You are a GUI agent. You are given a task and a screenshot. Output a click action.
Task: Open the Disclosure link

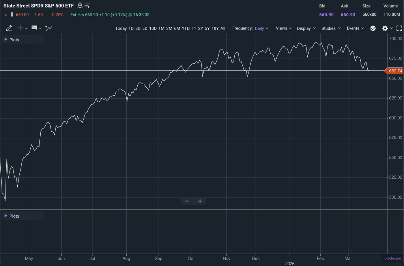click(x=393, y=258)
